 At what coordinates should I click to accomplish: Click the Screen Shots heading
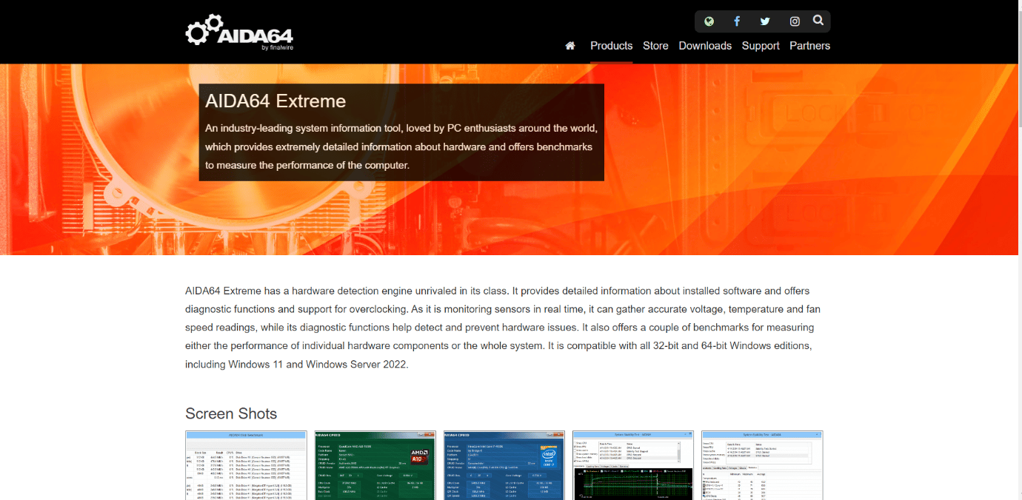pyautogui.click(x=231, y=413)
